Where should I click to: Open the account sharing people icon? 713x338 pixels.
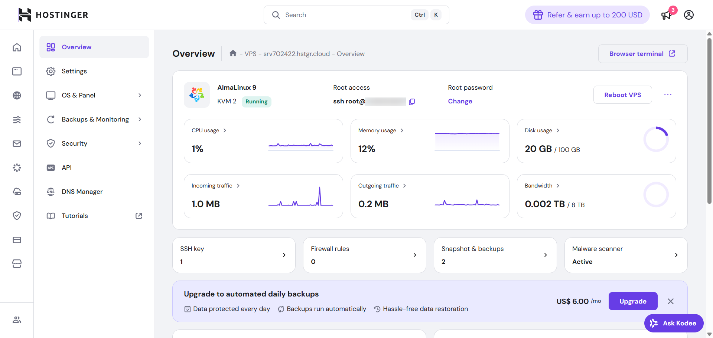pyautogui.click(x=17, y=319)
